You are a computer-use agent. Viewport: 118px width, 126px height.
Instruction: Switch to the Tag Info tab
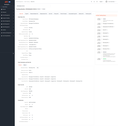(x=27, y=14)
